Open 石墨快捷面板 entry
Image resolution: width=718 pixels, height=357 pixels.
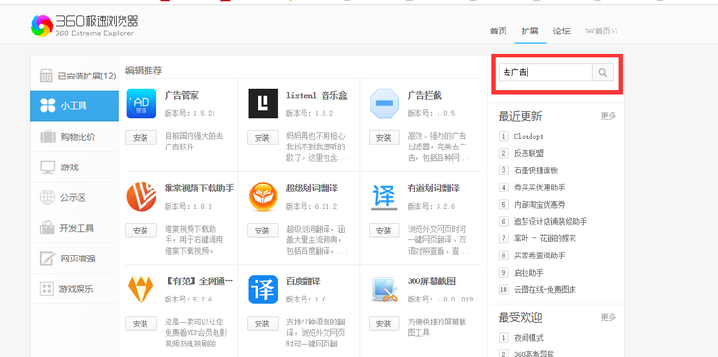536,170
